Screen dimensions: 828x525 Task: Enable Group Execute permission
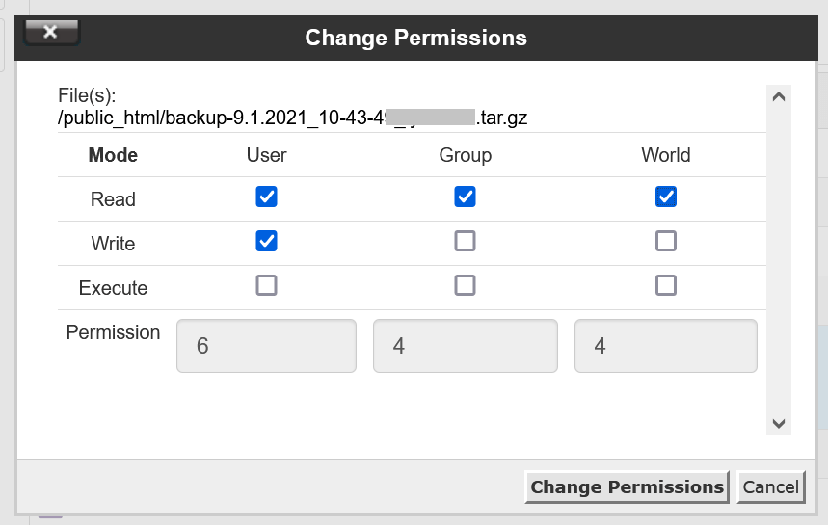[465, 285]
